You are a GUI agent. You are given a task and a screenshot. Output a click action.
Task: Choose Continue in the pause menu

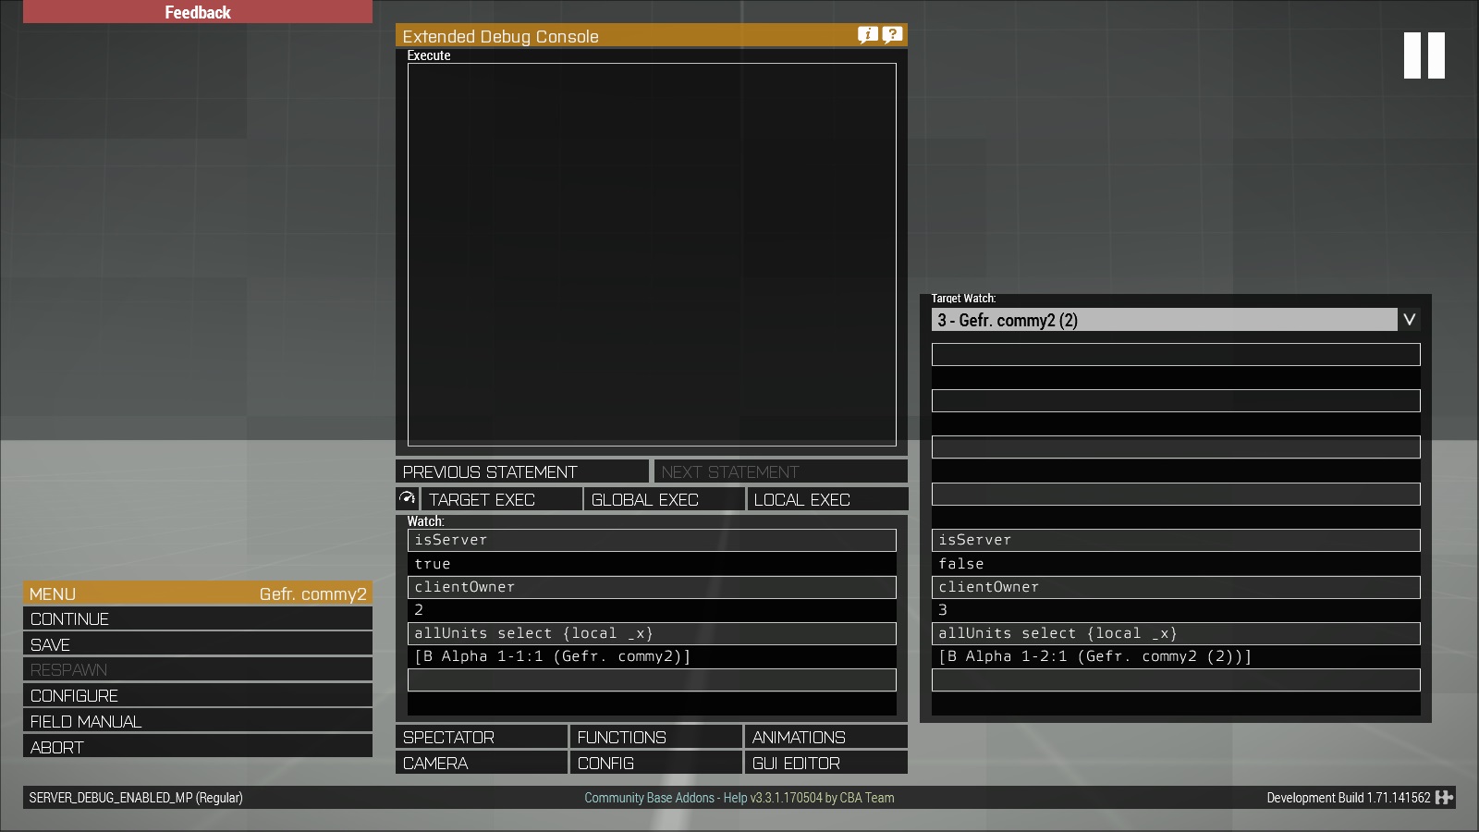198,618
